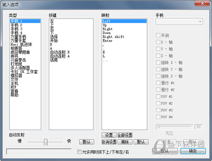Click the bottom 默认 button beside 确定
This screenshot has width=212, height=161.
click(165, 151)
